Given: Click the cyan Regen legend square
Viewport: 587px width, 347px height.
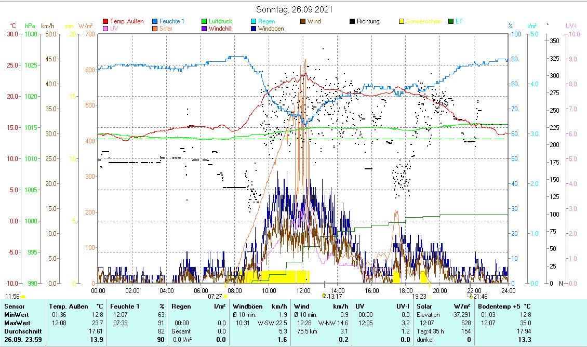Looking at the screenshot, I should point(254,21).
